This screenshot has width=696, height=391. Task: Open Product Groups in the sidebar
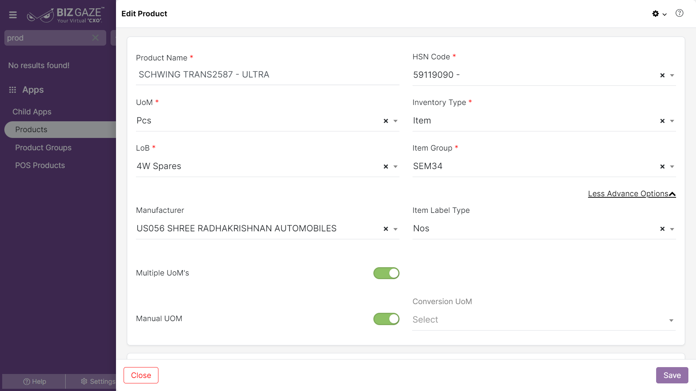pyautogui.click(x=43, y=148)
